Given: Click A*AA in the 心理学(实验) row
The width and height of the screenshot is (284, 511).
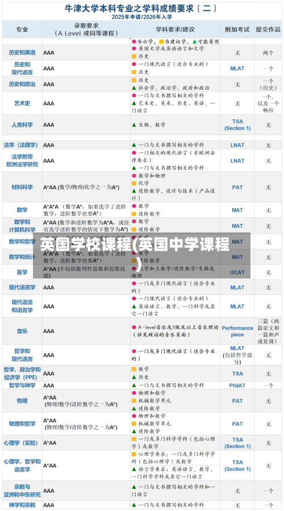Looking at the screenshot, I should click(50, 443).
